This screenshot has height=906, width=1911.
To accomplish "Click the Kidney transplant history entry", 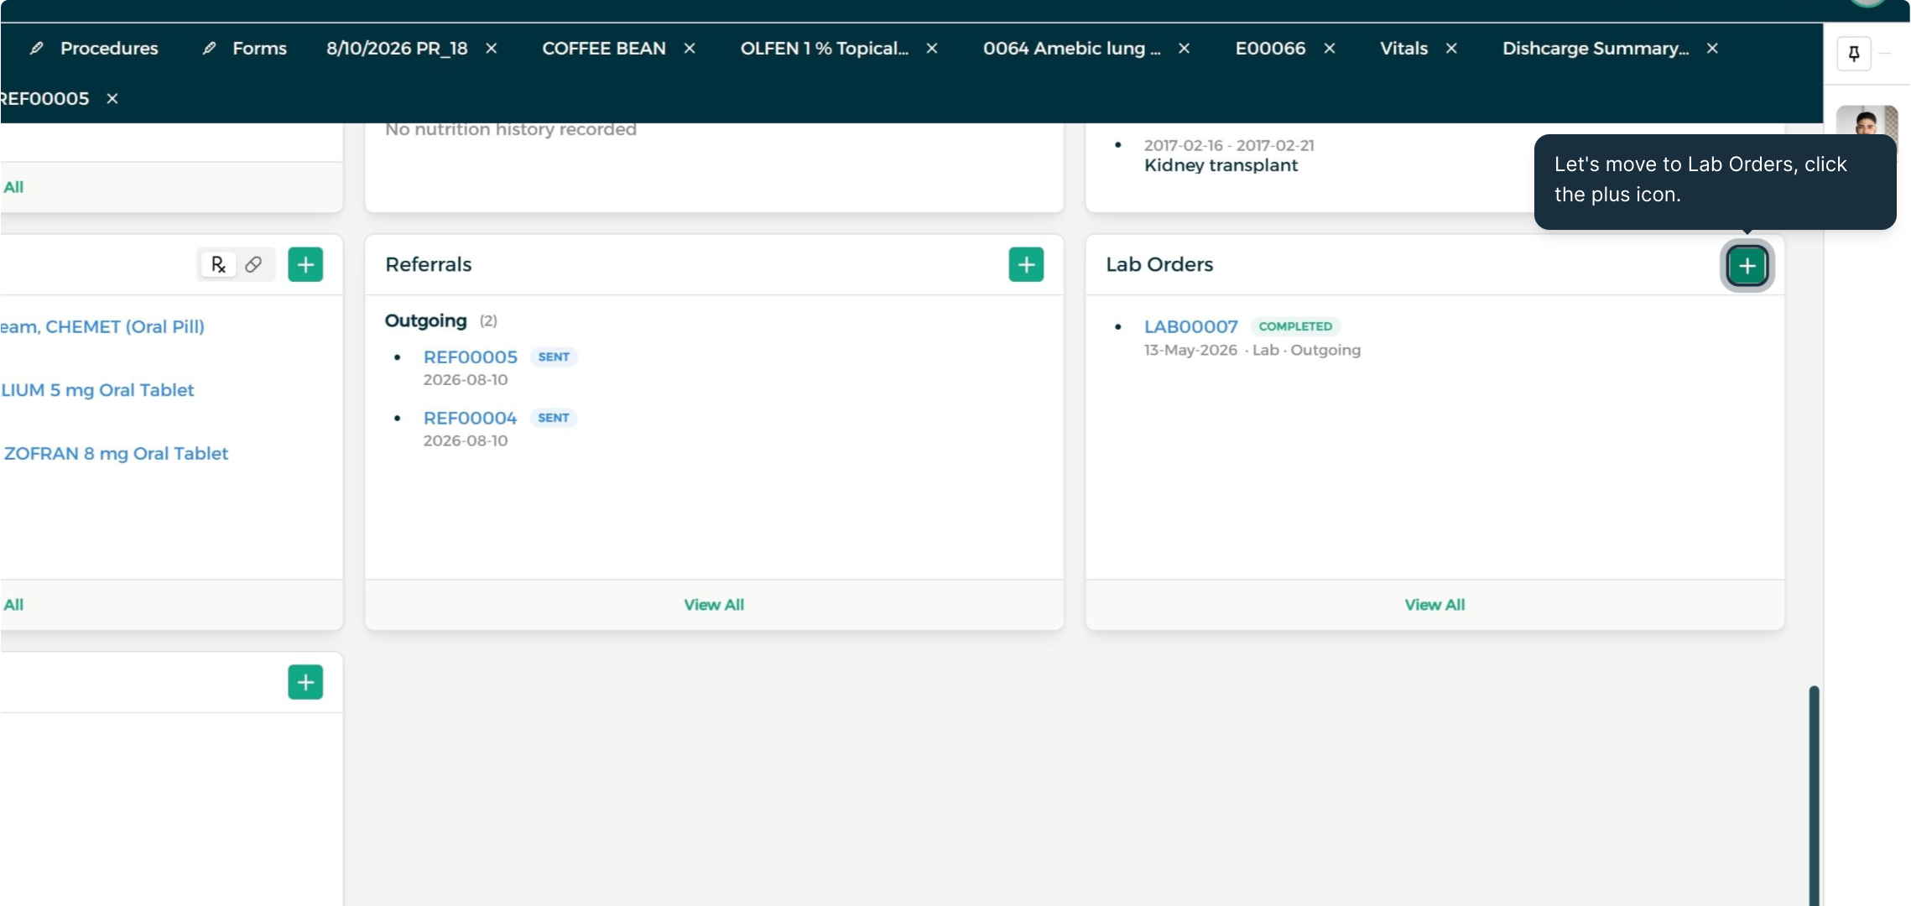I will pos(1221,165).
